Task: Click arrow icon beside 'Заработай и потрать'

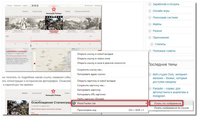Action: (x=150, y=4)
